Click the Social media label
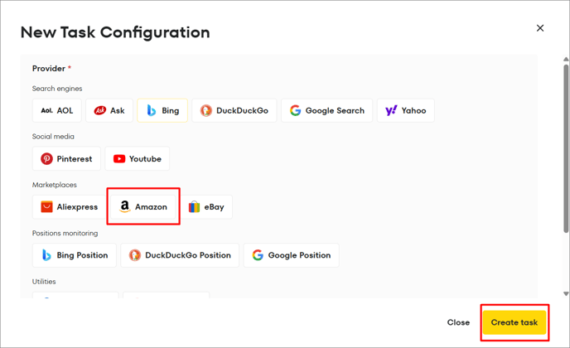 [x=53, y=137]
